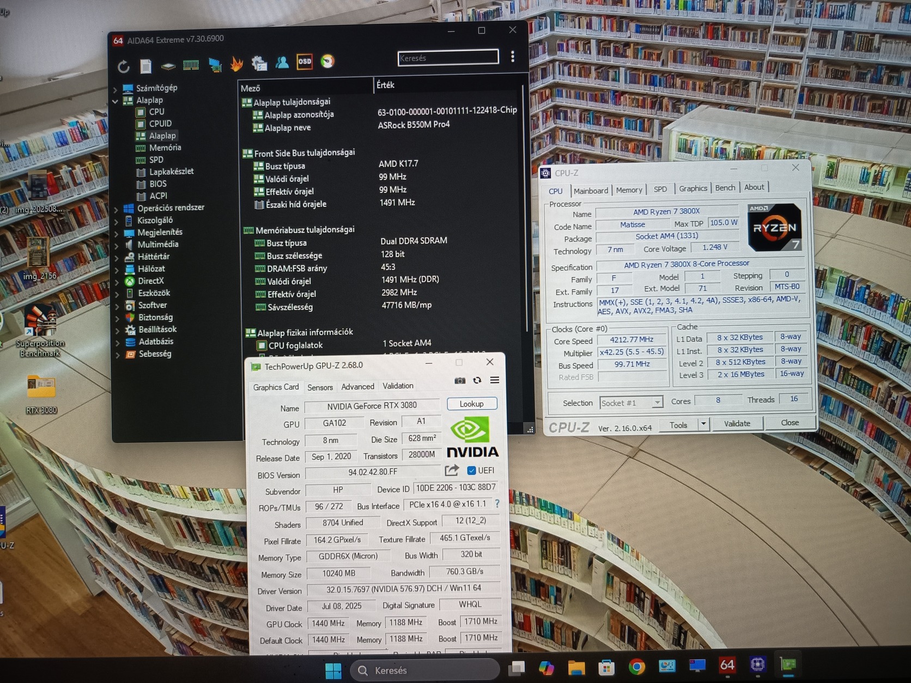This screenshot has height=683, width=911.
Task: Click the gauge benchmark icon in AIDA64
Action: click(327, 61)
